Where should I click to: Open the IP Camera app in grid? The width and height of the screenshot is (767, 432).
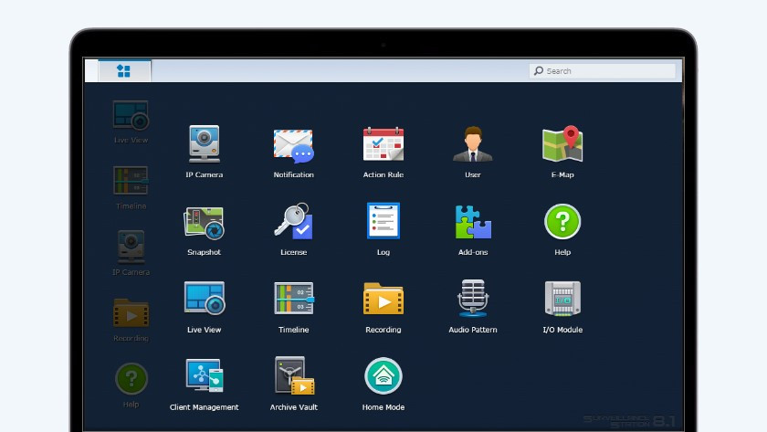204,145
